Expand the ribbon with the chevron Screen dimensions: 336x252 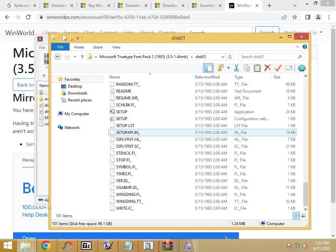click(x=297, y=47)
